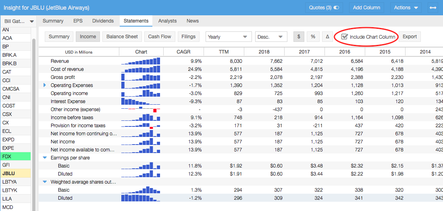Click Basic EPS TTM value $1.92

click(236, 166)
